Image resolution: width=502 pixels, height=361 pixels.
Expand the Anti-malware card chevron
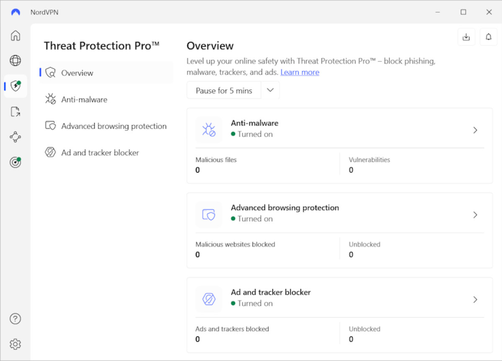click(475, 130)
